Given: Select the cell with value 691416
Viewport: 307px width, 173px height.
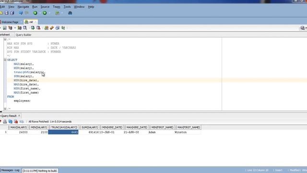Looking at the screenshot, I should pyautogui.click(x=89, y=133).
